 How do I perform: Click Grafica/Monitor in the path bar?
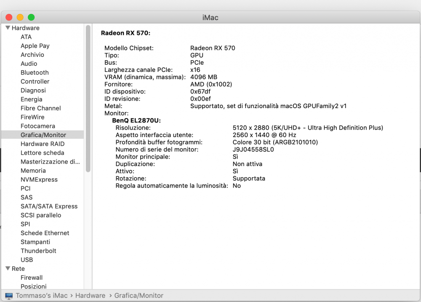click(x=139, y=296)
